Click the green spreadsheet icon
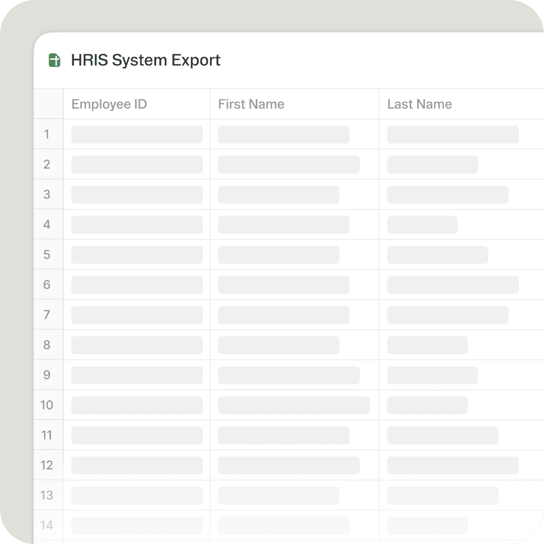This screenshot has height=544, width=544. [x=54, y=60]
